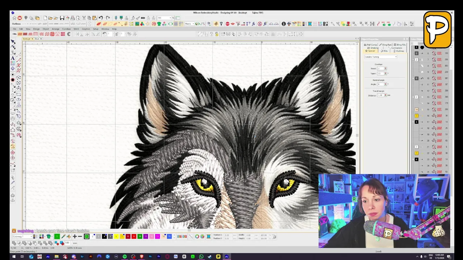Select blue color swatch 15 in palette
The height and width of the screenshot is (260, 463).
coord(169,237)
